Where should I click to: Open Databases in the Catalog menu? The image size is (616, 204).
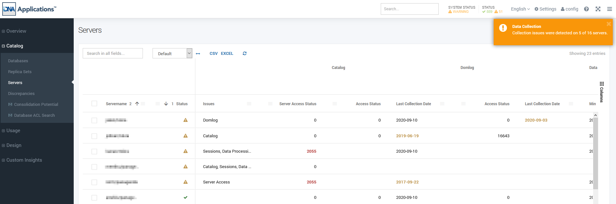(x=18, y=61)
